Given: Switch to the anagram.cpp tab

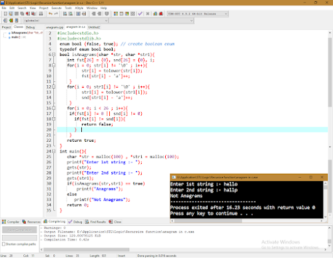Looking at the screenshot, I should [55, 27].
